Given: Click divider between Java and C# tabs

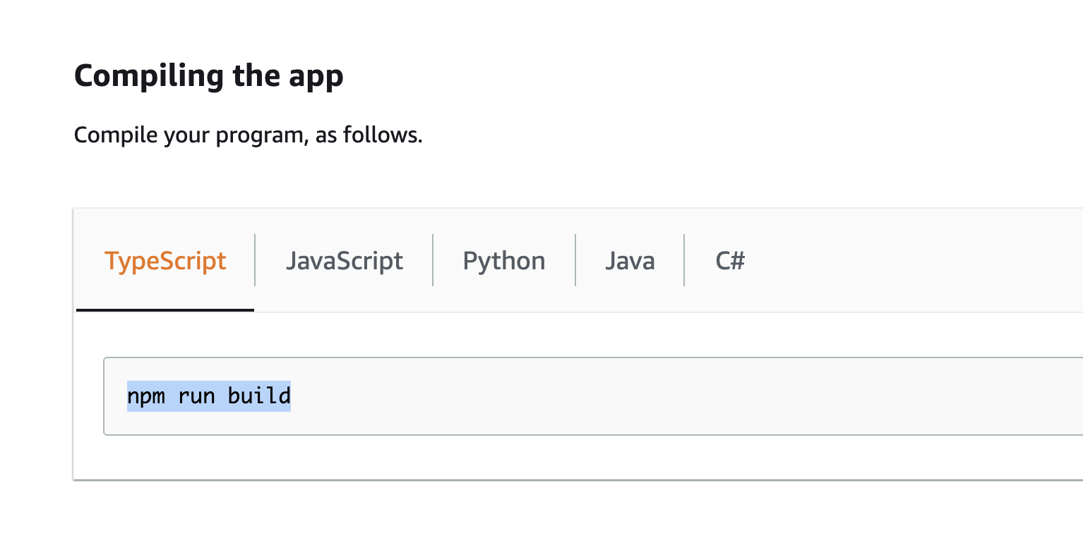Looking at the screenshot, I should pyautogui.click(x=684, y=261).
